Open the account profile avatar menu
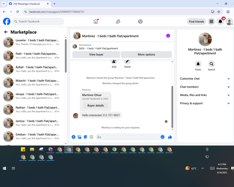Viewport: 234px width, 187px height. point(229,22)
